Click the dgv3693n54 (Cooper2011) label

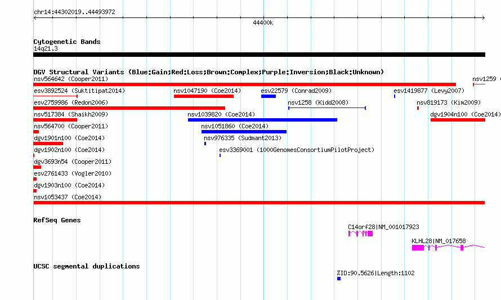[x=73, y=162]
